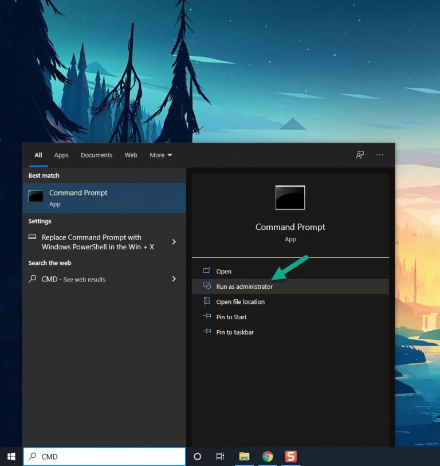Launch File Explorer from the taskbar
The image size is (440, 466).
pos(244,456)
